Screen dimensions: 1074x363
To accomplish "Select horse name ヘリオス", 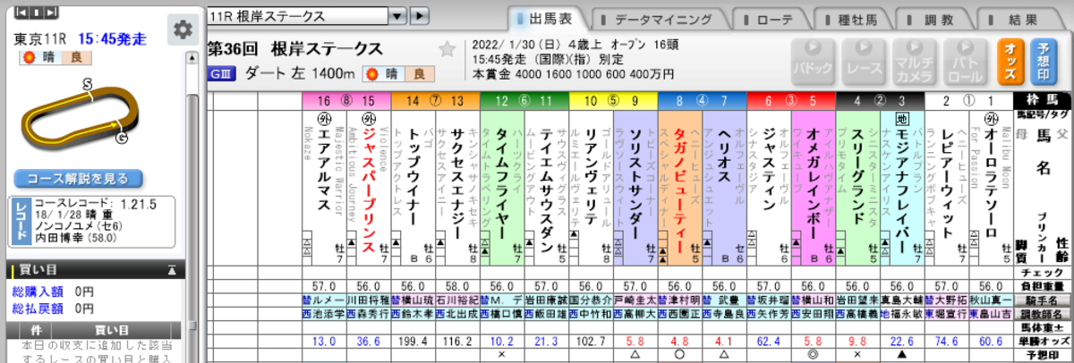I will (724, 156).
